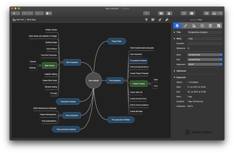Click the grouping bars icon
This screenshot has width=234, height=153.
(153, 20)
